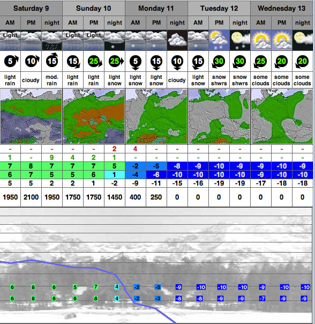Viewport: 315px width, 324px height.
Task: Click the blue temperature cell showing -4
Action: [136, 174]
